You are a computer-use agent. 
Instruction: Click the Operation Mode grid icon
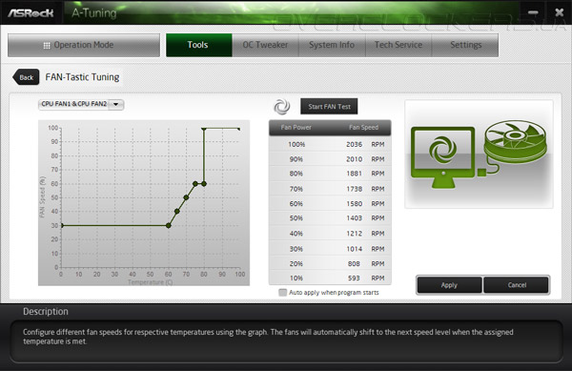[47, 45]
